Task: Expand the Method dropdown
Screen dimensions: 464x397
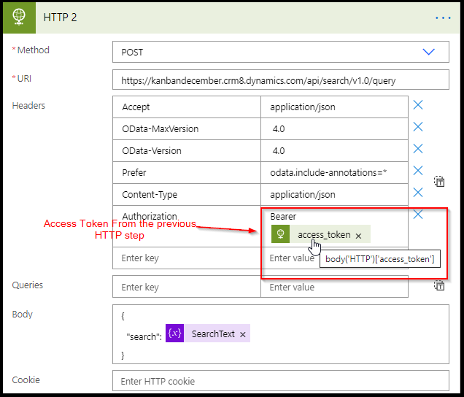Action: pyautogui.click(x=428, y=52)
